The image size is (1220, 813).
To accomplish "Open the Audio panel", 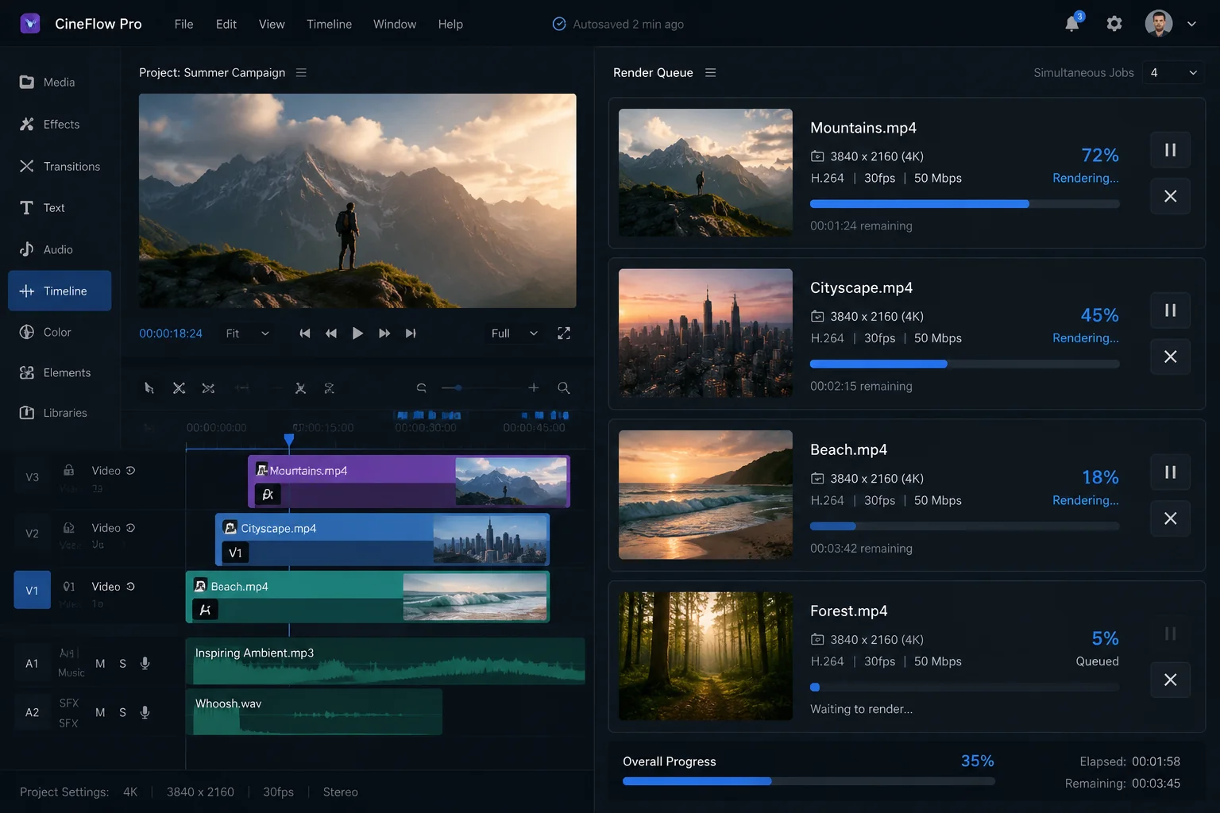I will [46, 249].
